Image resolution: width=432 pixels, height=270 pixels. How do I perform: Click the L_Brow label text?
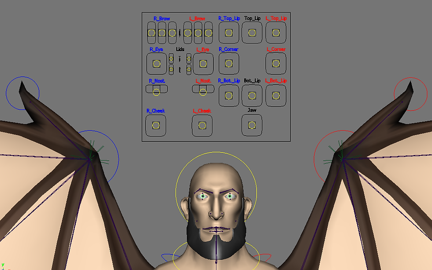point(197,18)
